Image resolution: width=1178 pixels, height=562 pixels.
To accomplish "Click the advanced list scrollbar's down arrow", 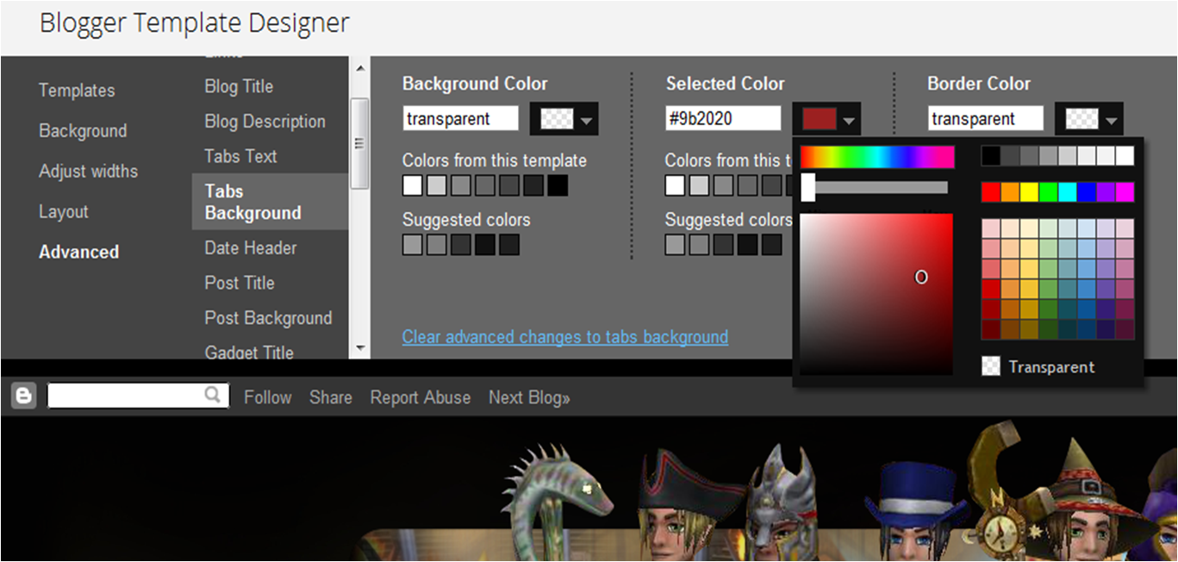I will (x=360, y=349).
